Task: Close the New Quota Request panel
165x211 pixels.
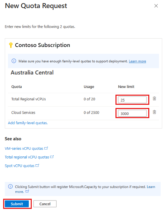Action: click(x=156, y=6)
